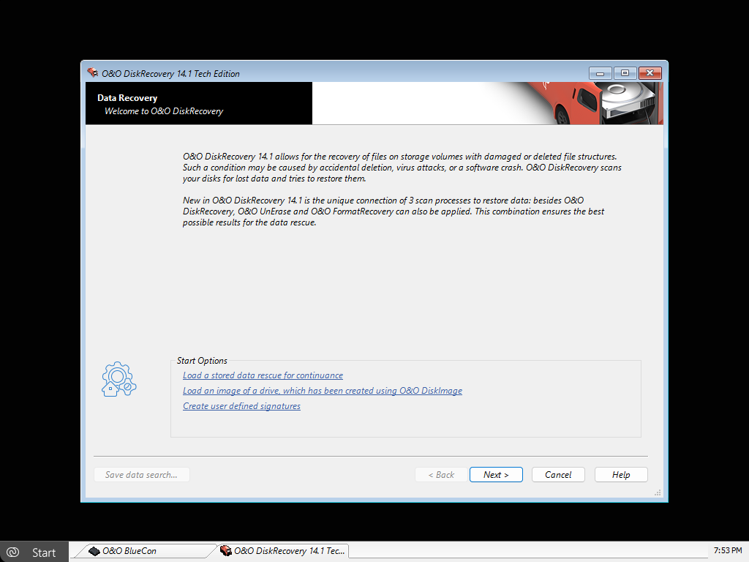Viewport: 749px width, 562px height.
Task: Click the 'Data Recovery' heading in the banner
Action: [x=127, y=98]
